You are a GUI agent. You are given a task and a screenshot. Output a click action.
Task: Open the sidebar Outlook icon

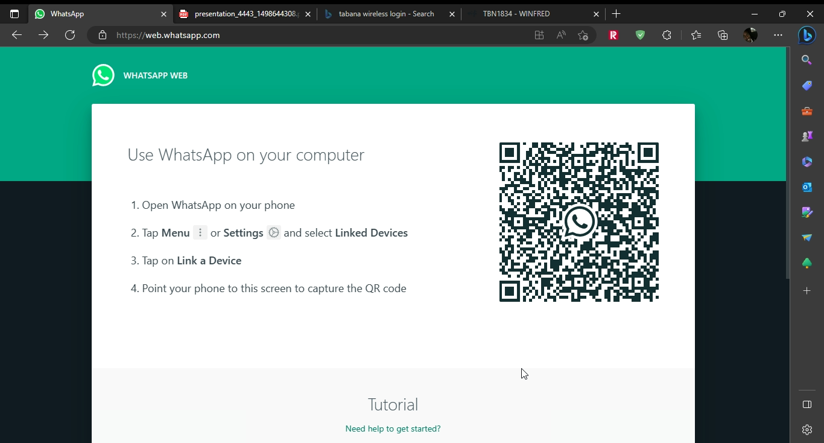807,187
